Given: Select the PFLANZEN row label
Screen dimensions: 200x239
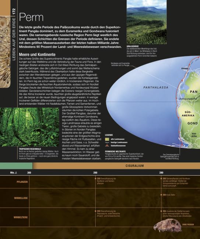Looking at the screenshot, I should pyautogui.click(x=22, y=182).
